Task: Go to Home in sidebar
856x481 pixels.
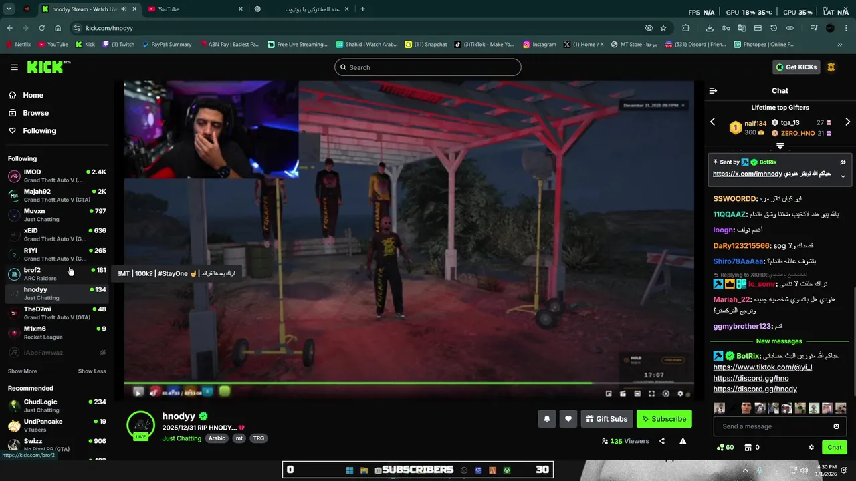Action: pos(33,95)
